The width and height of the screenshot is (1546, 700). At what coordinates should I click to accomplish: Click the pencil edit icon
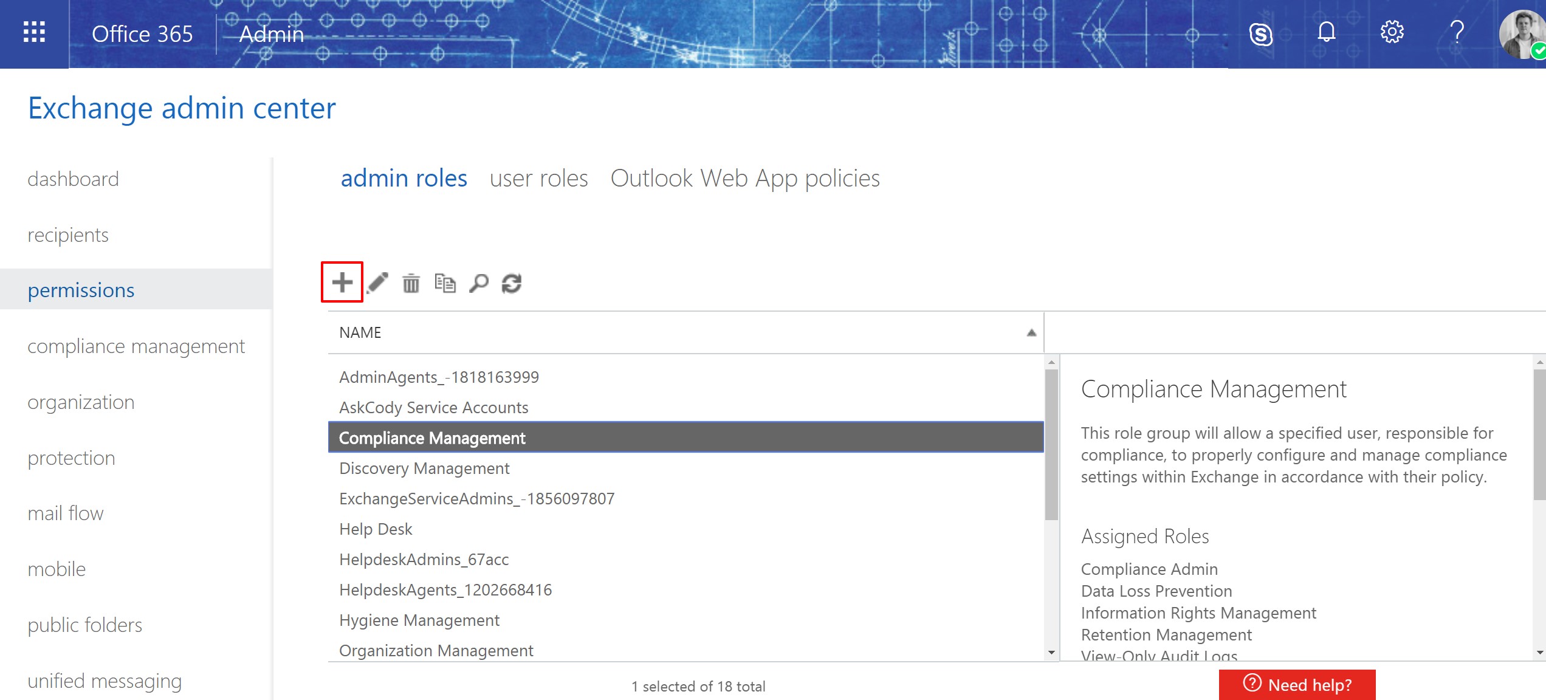tap(377, 283)
